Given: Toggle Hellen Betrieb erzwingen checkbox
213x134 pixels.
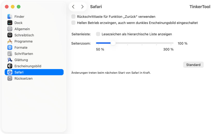Looking at the screenshot, I should (73, 23).
